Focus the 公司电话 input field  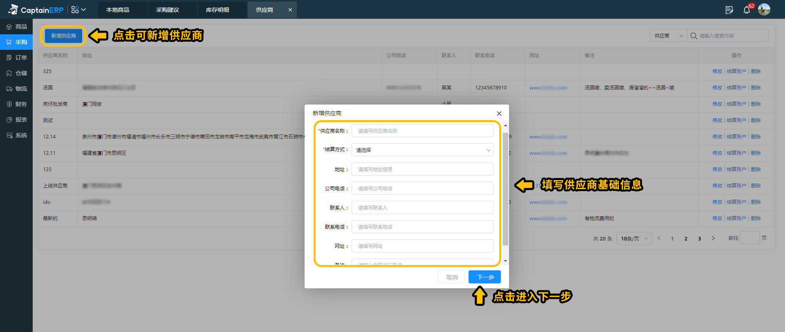point(422,188)
